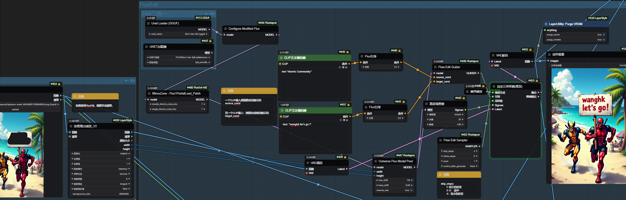
Task: Open the 剪枝类型 fp8_e4m3fn dropdown
Action: pos(178,62)
